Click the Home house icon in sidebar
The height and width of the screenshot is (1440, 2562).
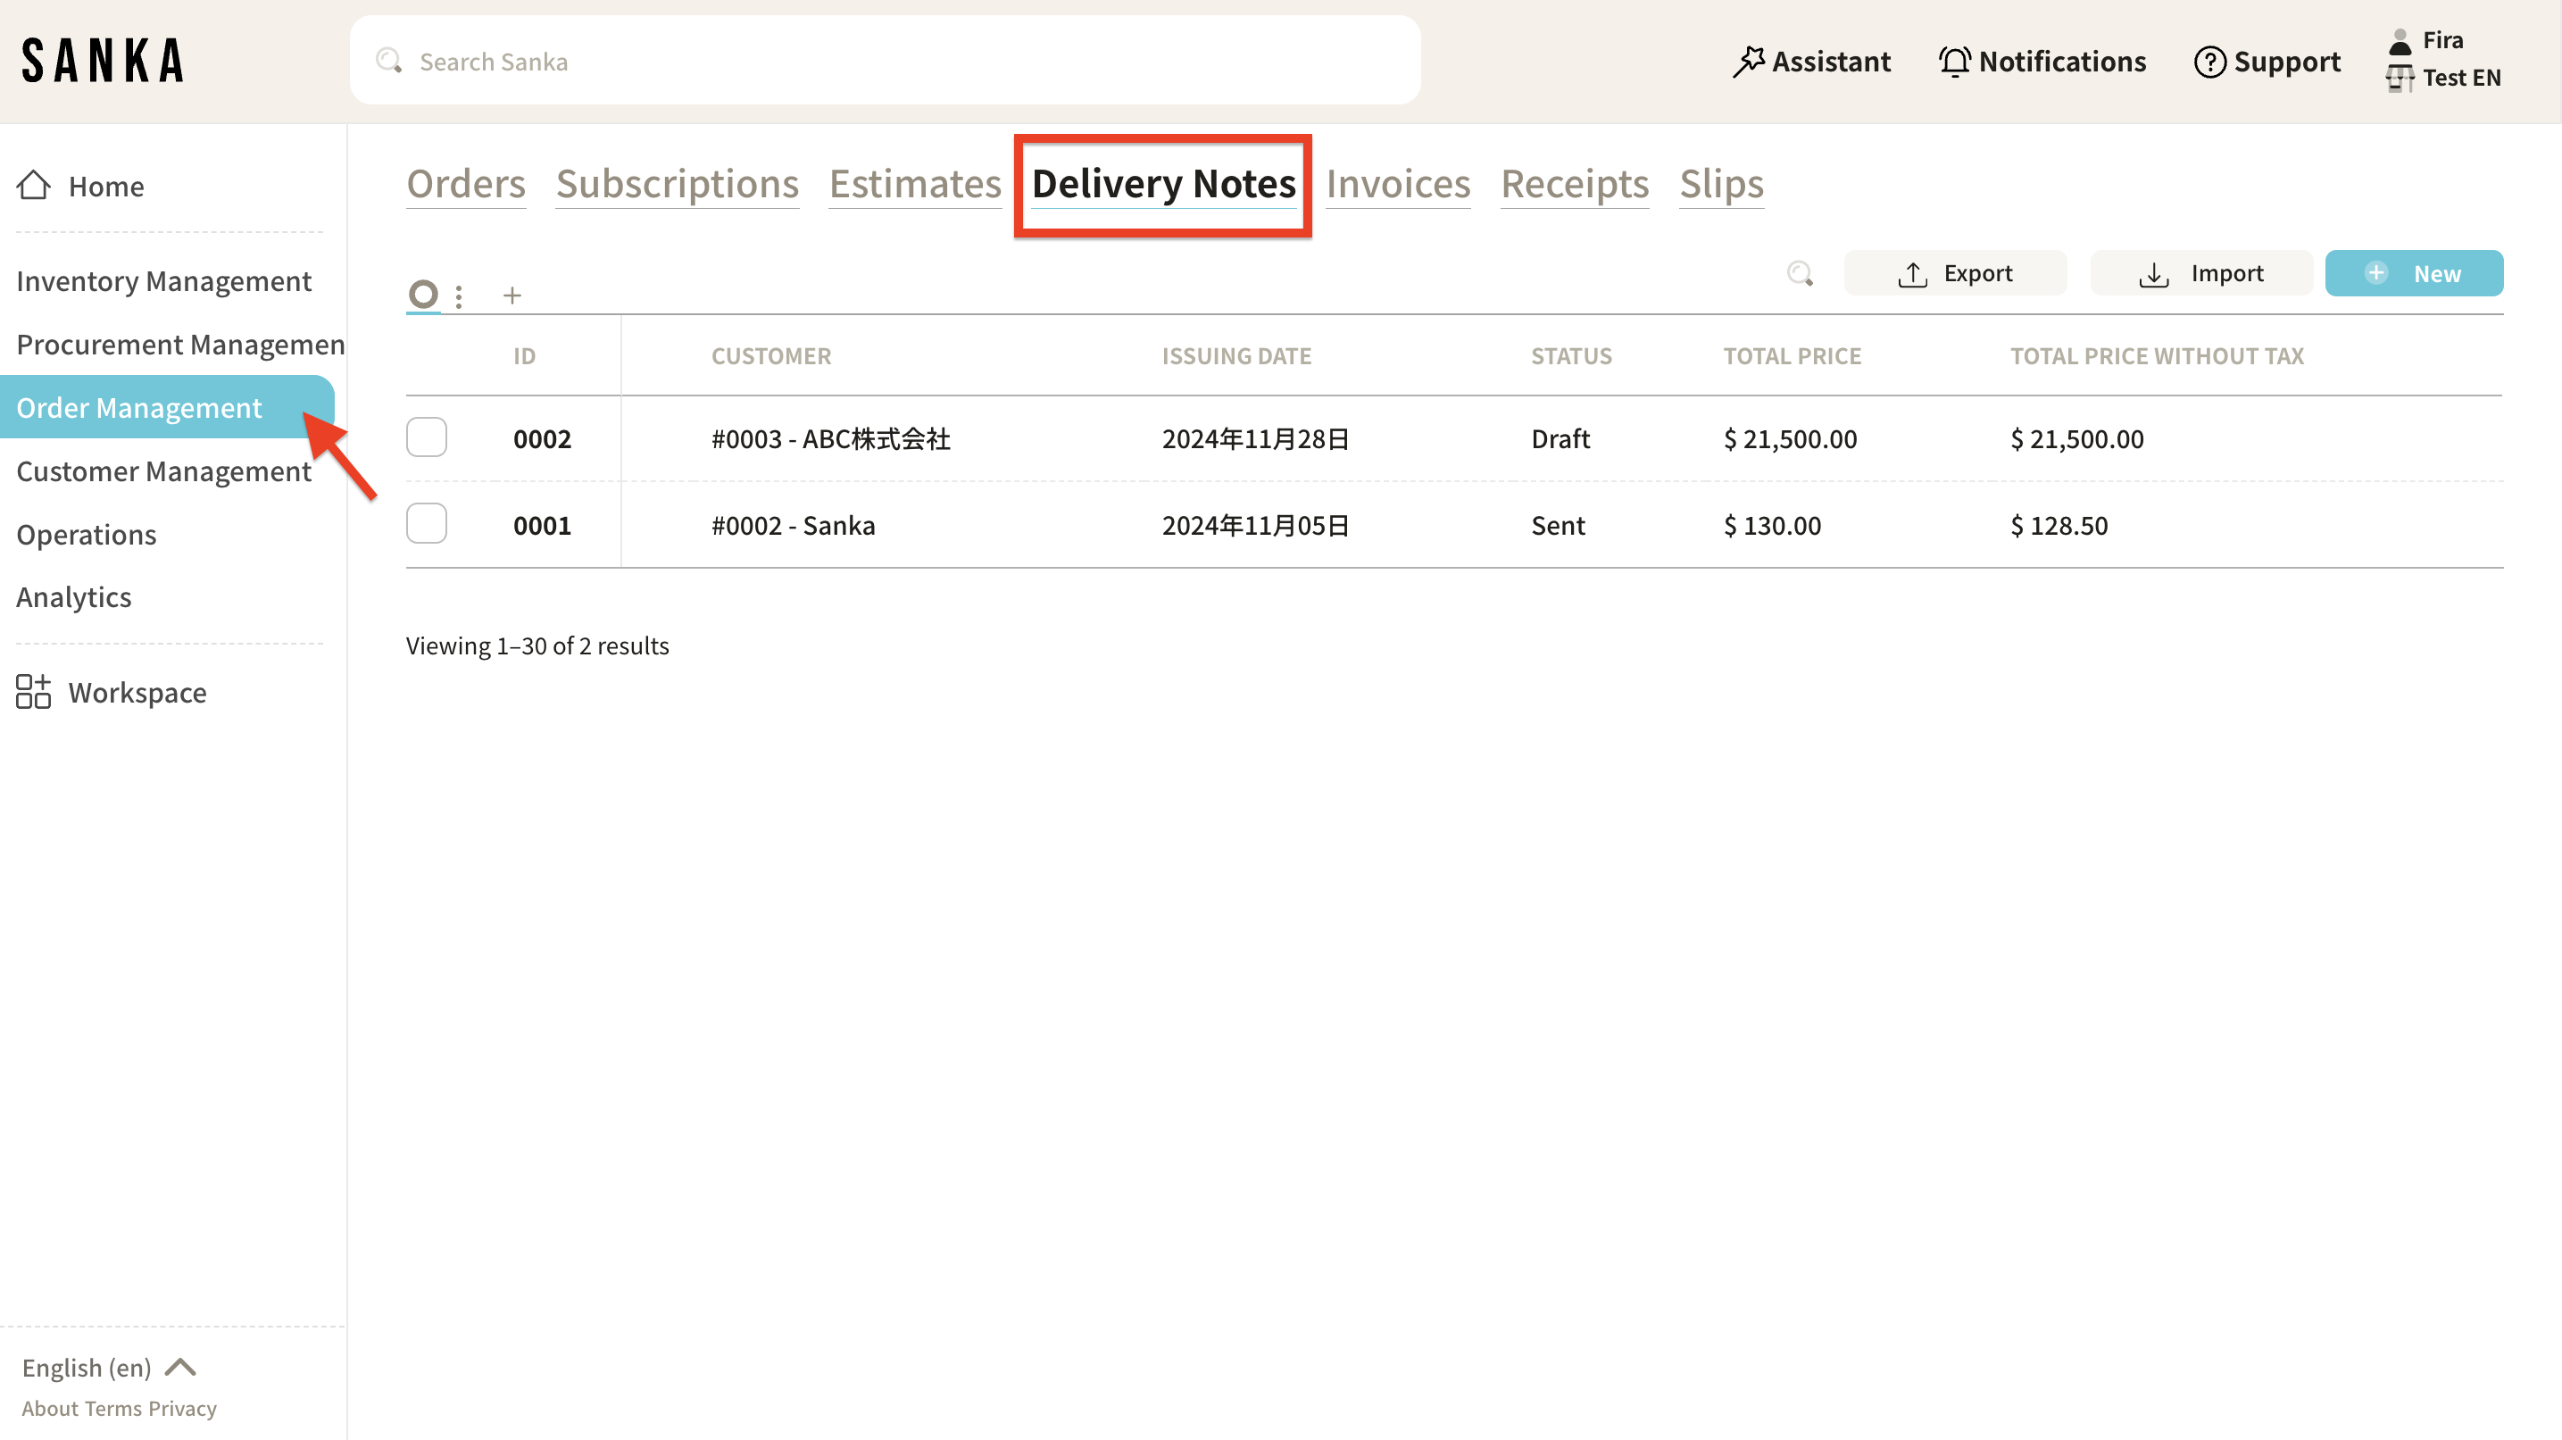34,185
